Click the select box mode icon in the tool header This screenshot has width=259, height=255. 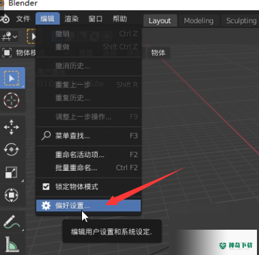coord(33,36)
